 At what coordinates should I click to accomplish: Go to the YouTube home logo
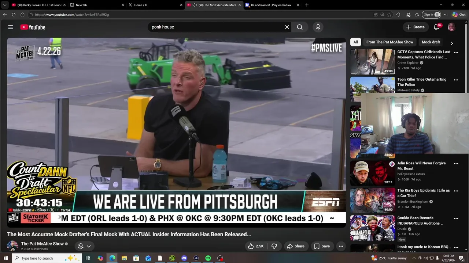click(33, 27)
